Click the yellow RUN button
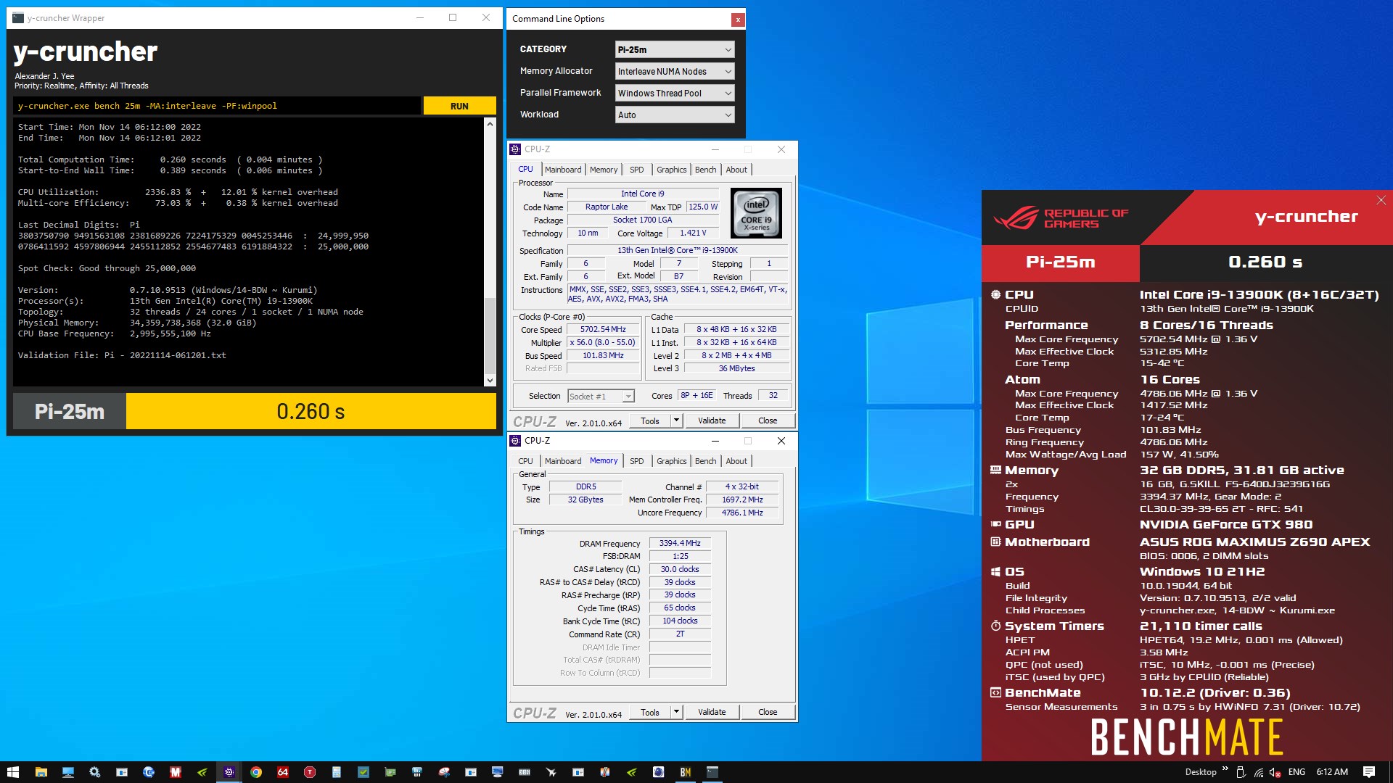The width and height of the screenshot is (1393, 783). 459,106
